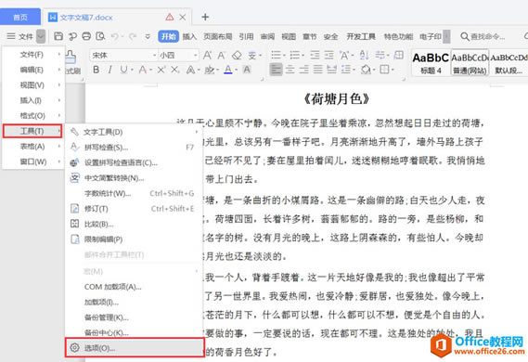Toggle Italic formatting

(109, 70)
